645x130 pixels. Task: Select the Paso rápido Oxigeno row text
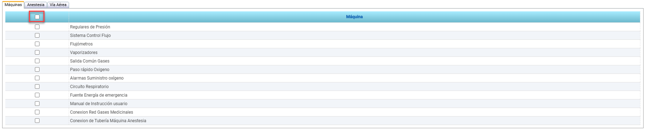90,70
